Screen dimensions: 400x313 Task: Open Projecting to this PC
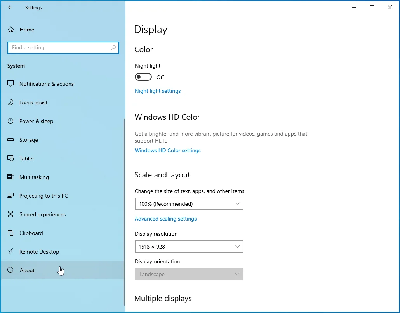(x=63, y=196)
